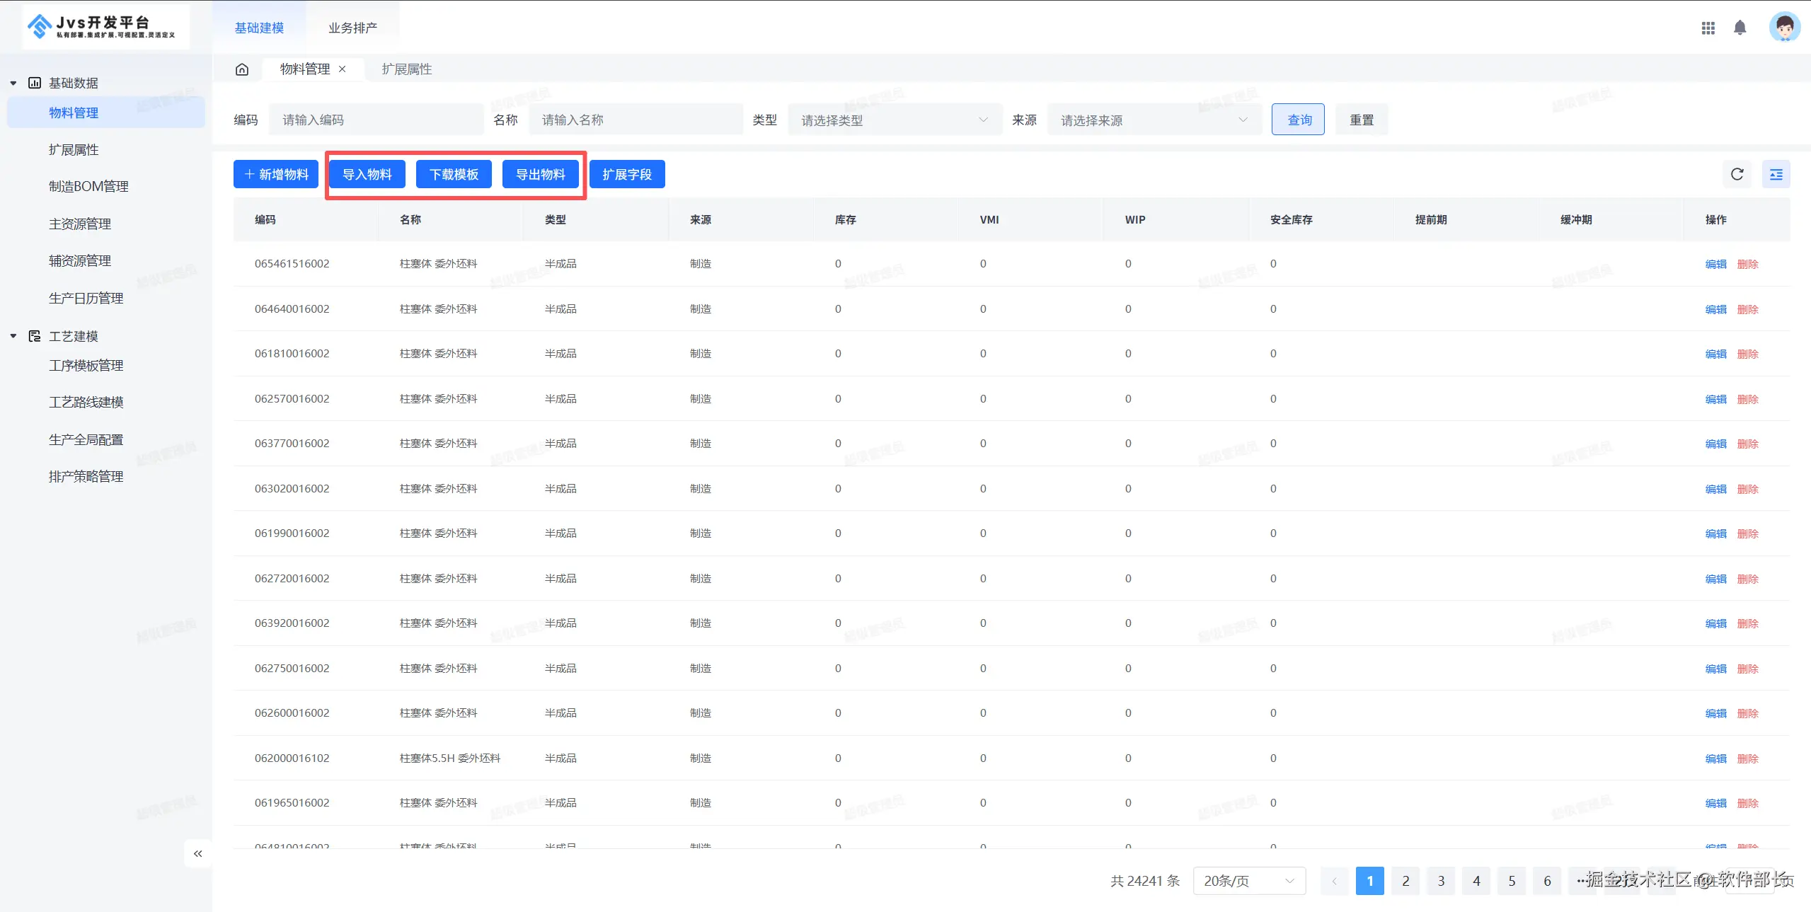The width and height of the screenshot is (1811, 912).
Task: Collapse the sidebar with double-chevron icon
Action: point(197,853)
